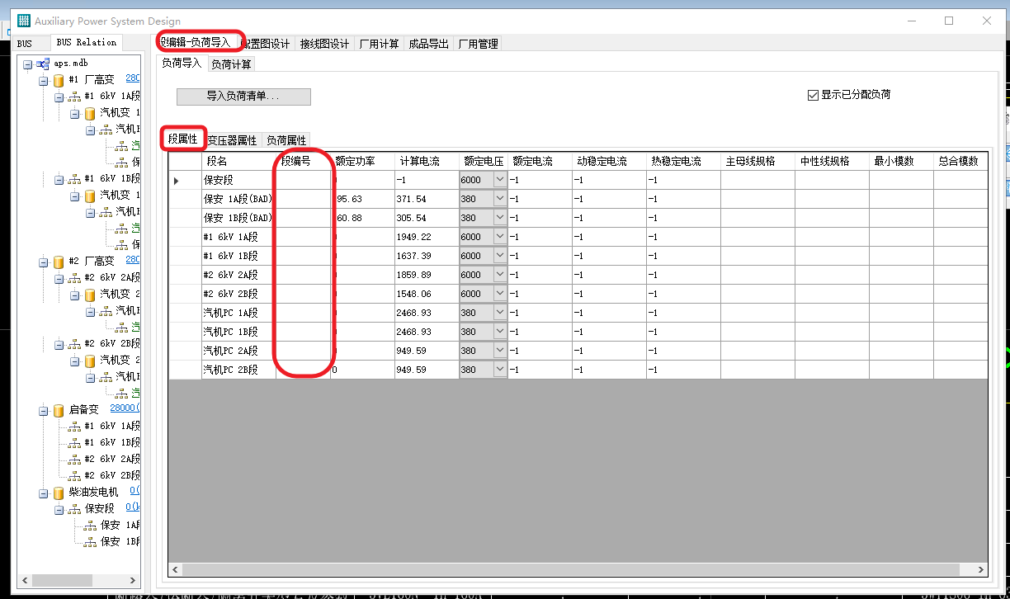Click the #1 6kV 1B段 name cell in table
The width and height of the screenshot is (1010, 599).
(x=238, y=256)
